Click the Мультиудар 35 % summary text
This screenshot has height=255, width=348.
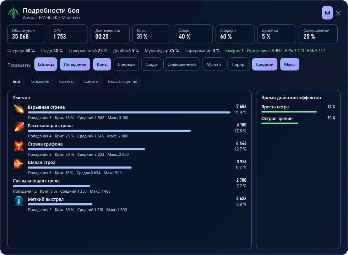(162, 50)
